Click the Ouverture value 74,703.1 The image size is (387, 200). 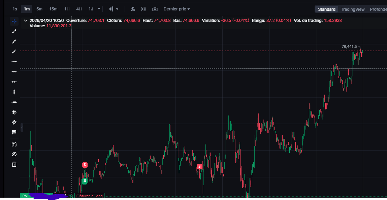pos(96,21)
